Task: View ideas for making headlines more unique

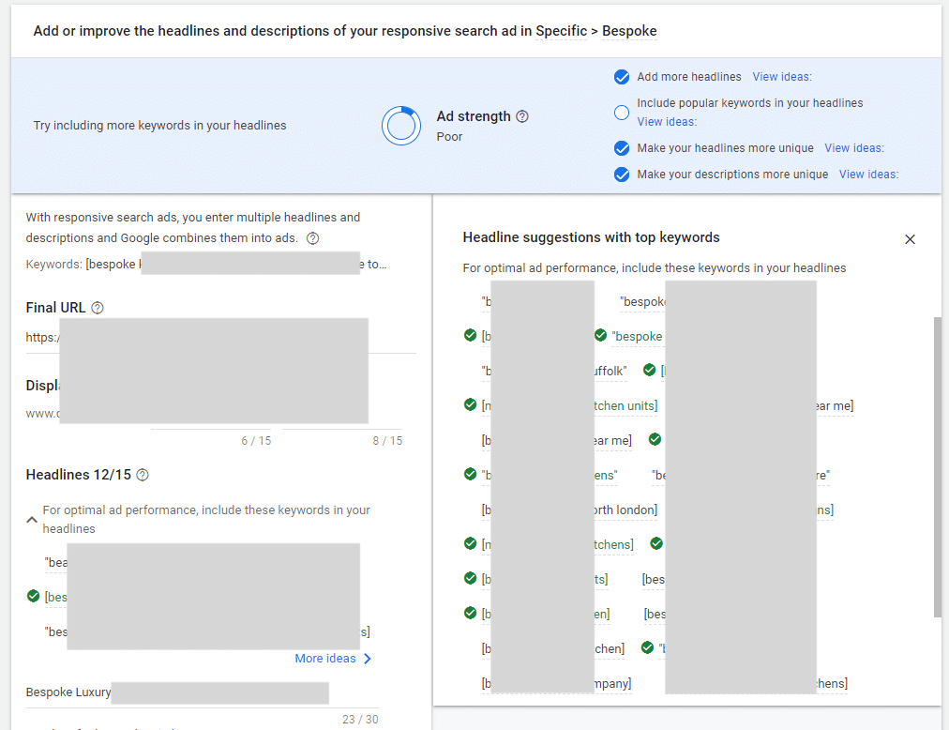Action: pyautogui.click(x=853, y=148)
